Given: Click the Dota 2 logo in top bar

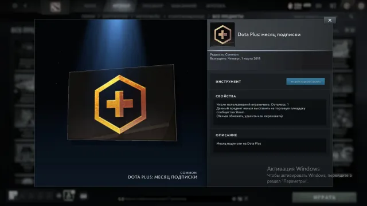Looking at the screenshot, I should (x=55, y=7).
